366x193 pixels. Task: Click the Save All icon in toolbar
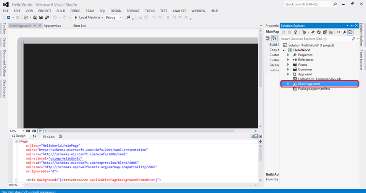click(47, 18)
